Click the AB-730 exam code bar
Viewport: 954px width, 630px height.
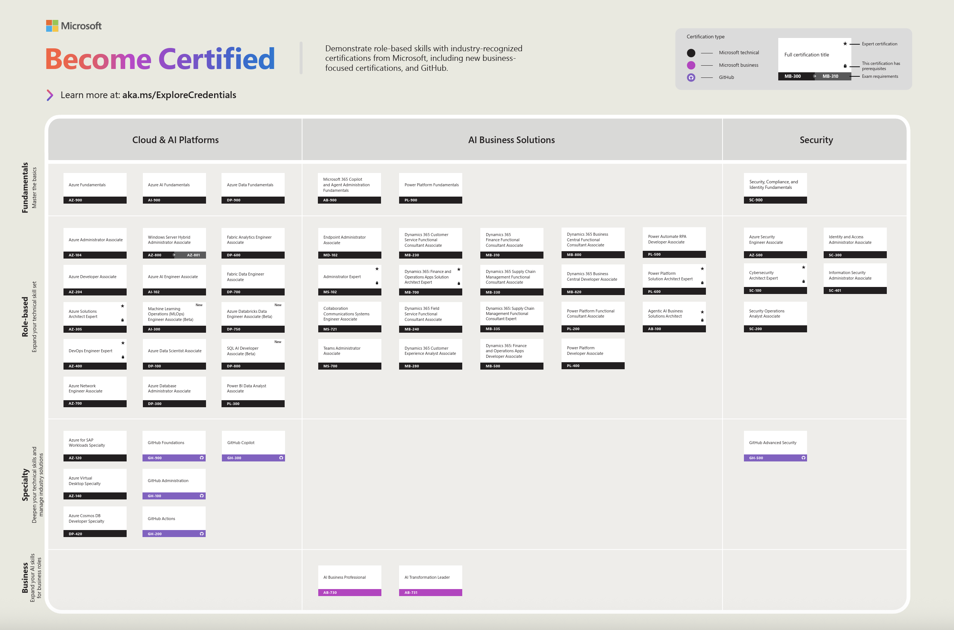pyautogui.click(x=349, y=592)
